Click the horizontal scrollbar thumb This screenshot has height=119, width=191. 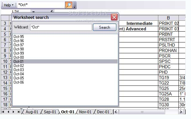(x=142, y=112)
